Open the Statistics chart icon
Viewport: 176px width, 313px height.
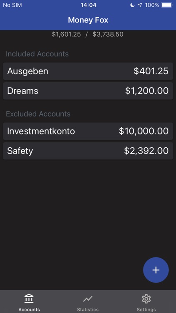(x=88, y=299)
